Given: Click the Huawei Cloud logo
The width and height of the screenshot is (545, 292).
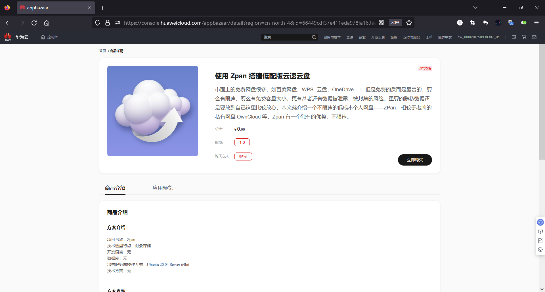Looking at the screenshot, I should tap(7, 37).
